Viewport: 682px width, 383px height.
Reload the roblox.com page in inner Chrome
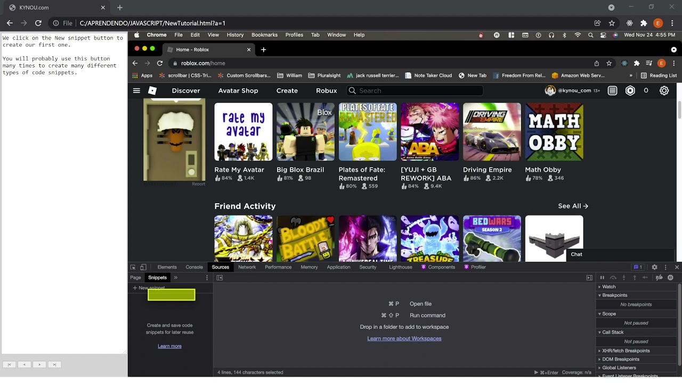[159, 63]
